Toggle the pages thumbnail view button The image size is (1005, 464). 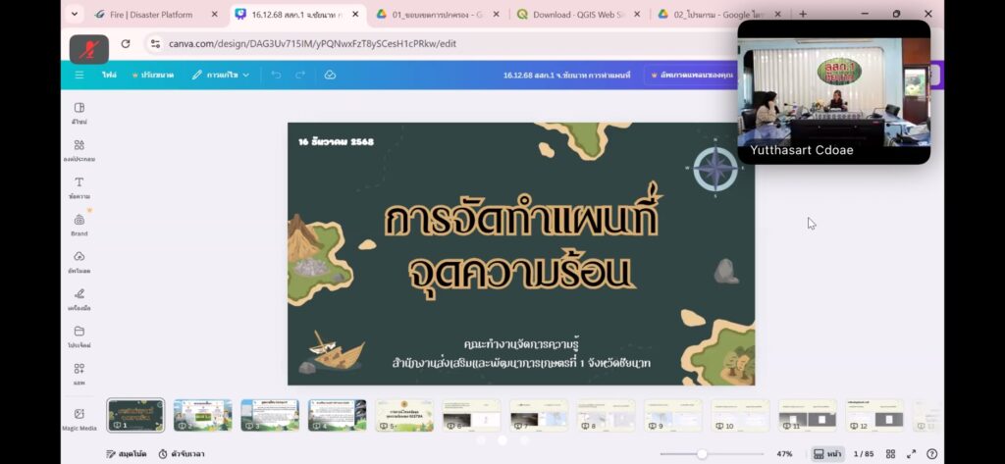point(826,454)
